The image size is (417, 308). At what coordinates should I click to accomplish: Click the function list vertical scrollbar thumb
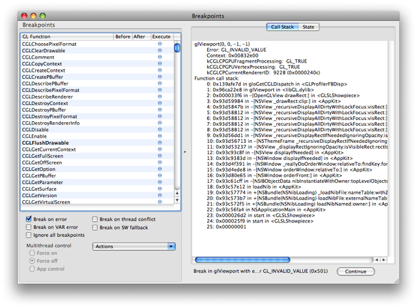coord(177,48)
